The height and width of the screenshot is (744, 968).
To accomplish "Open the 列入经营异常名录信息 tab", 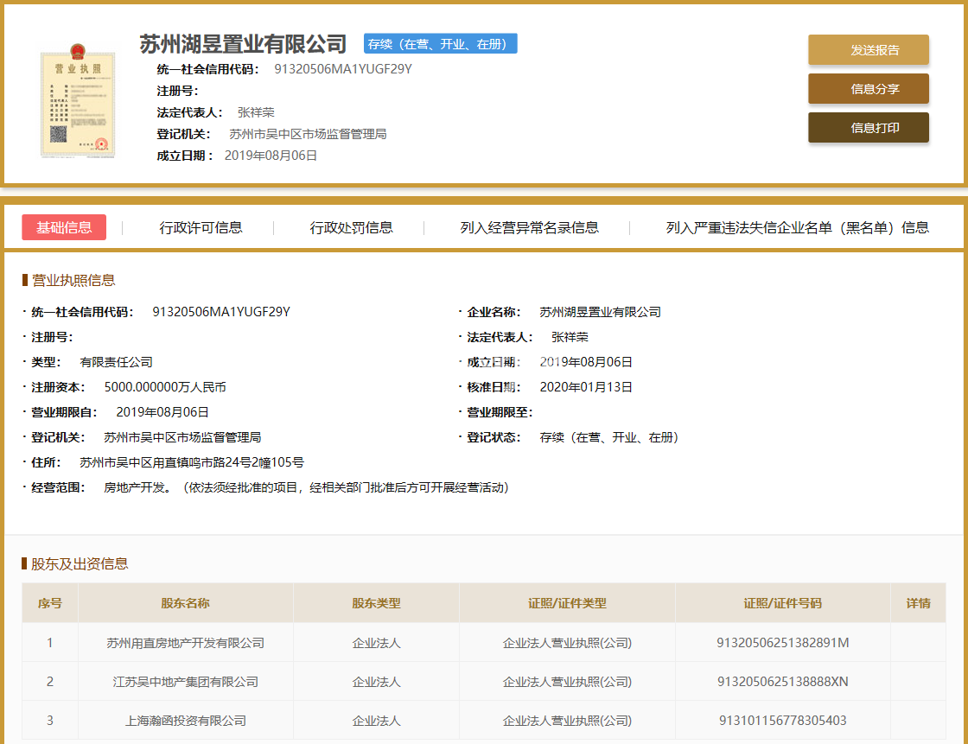I will (529, 228).
